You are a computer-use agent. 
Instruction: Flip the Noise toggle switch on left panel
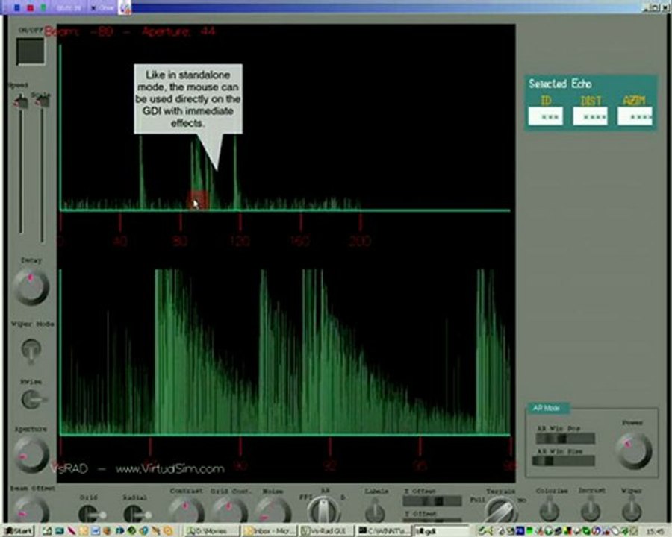[33, 399]
